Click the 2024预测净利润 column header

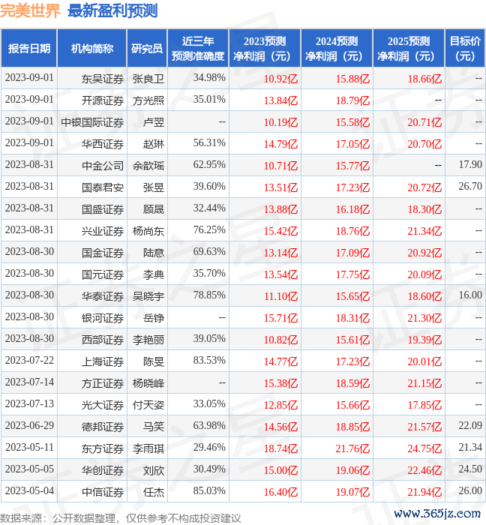(337, 48)
